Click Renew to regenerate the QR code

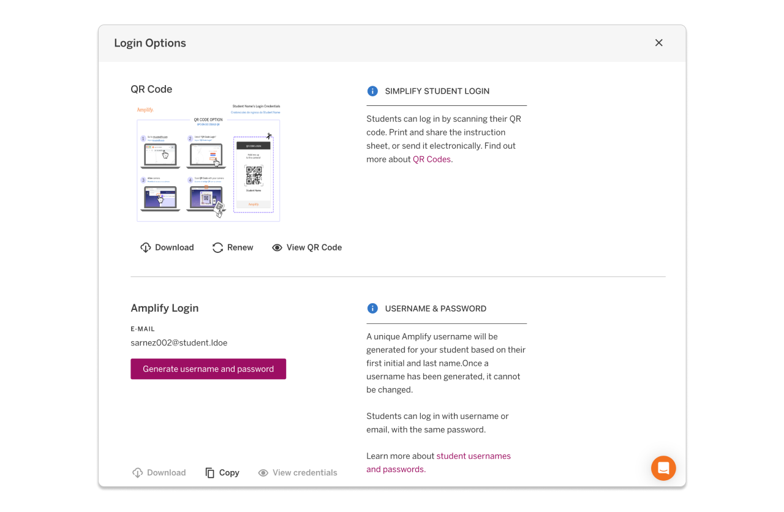point(233,247)
